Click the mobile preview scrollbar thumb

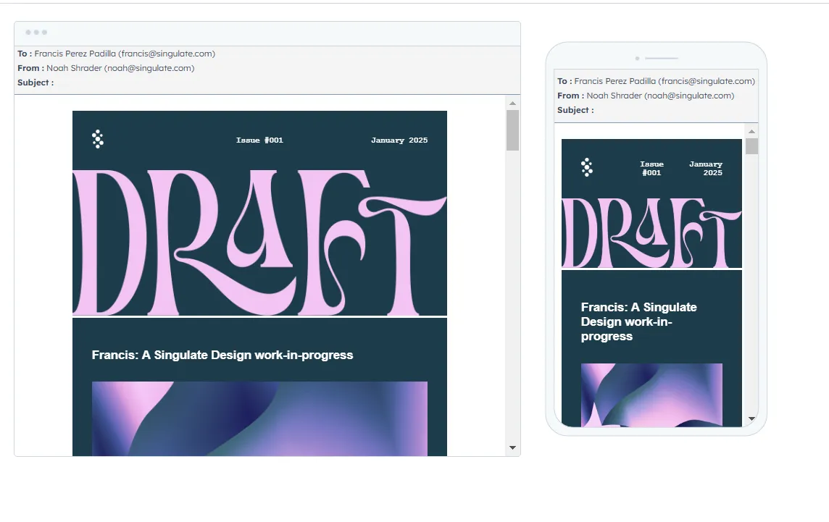point(751,146)
